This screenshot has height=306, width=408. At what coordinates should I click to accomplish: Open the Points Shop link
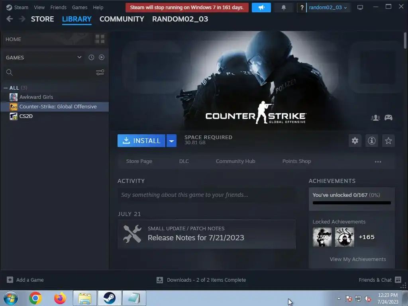296,161
